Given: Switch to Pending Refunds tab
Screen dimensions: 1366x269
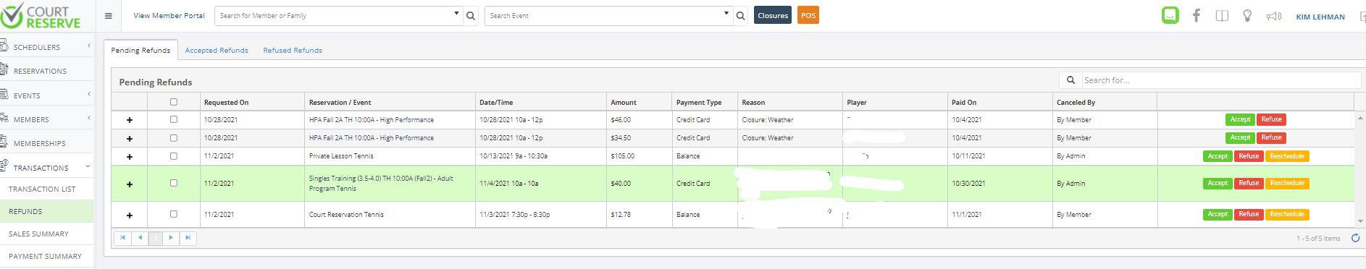Looking at the screenshot, I should (141, 50).
